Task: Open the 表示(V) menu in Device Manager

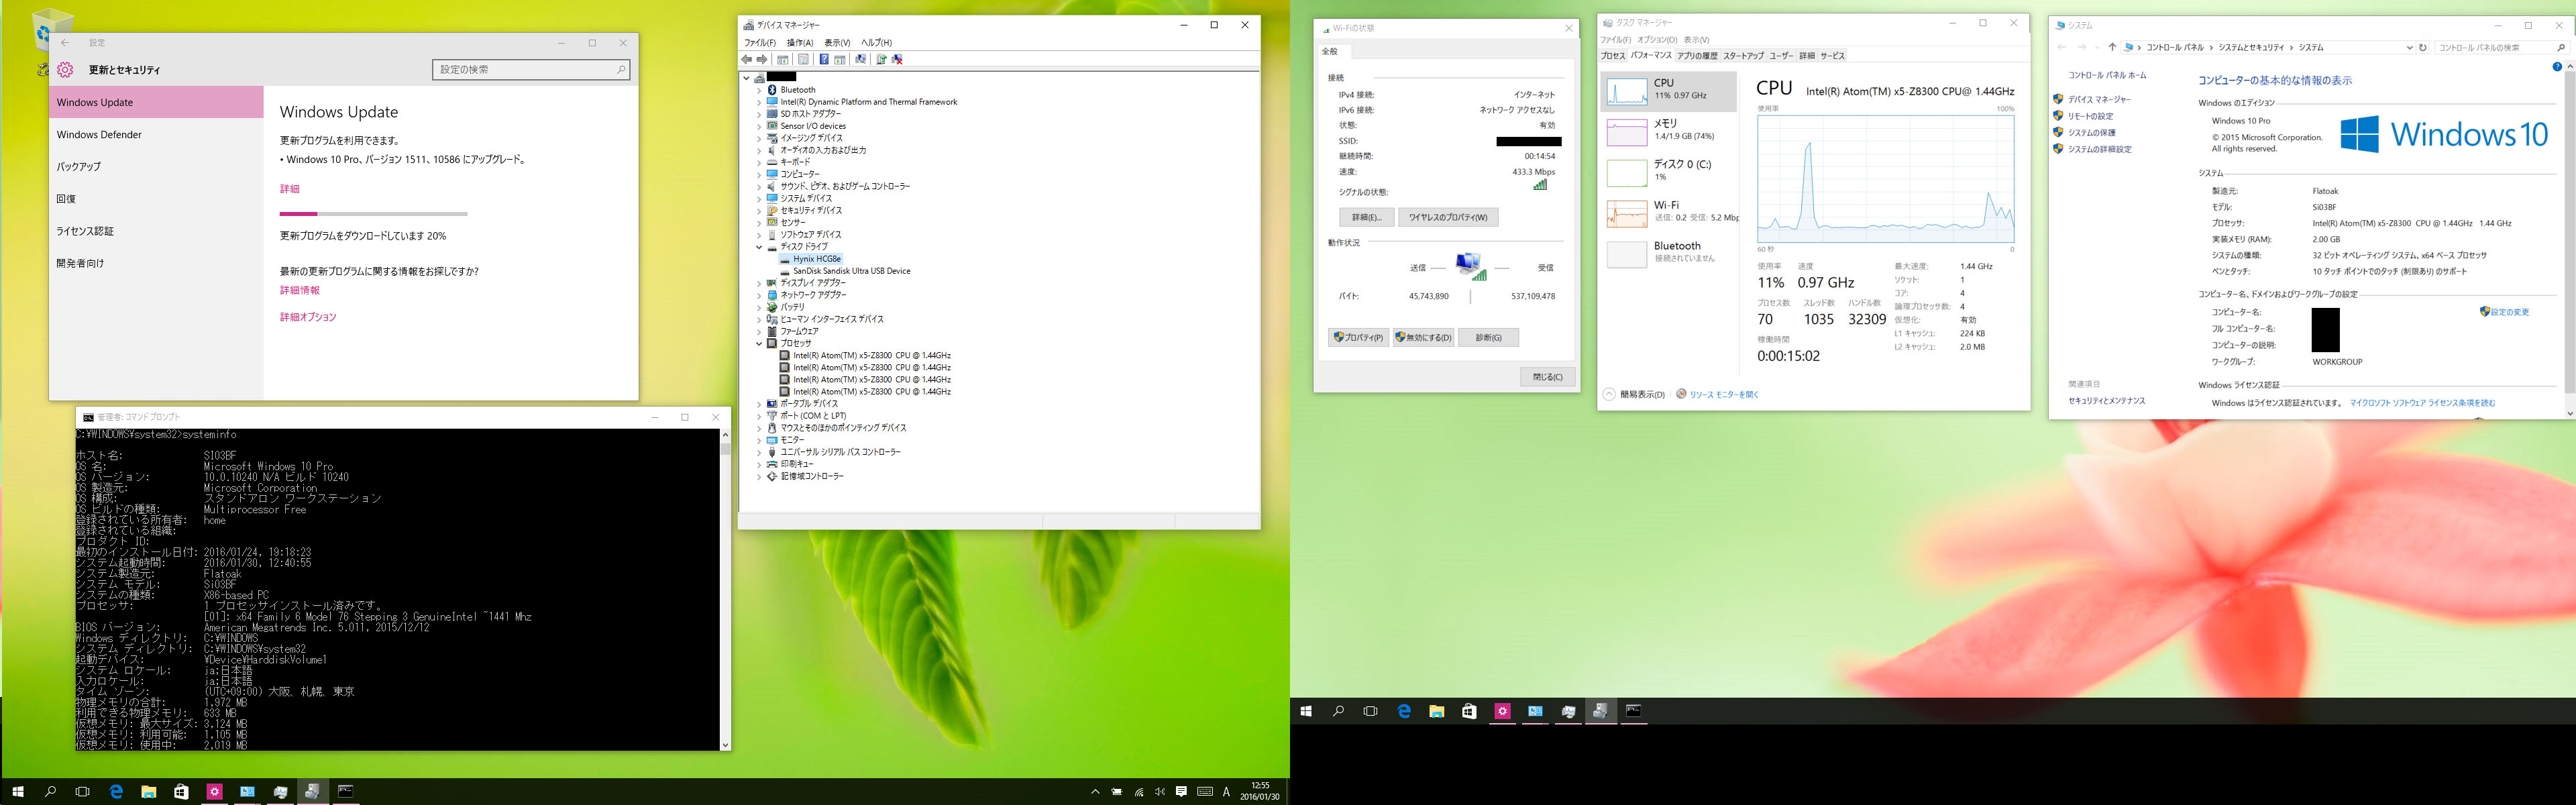Action: (x=837, y=43)
